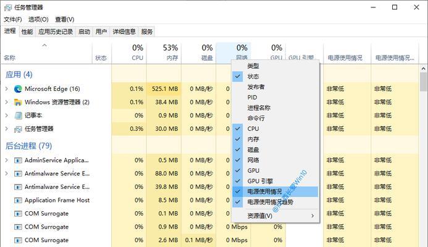Sort by first 电源使用情况 column header
The image size is (428, 247).
pyautogui.click(x=347, y=54)
